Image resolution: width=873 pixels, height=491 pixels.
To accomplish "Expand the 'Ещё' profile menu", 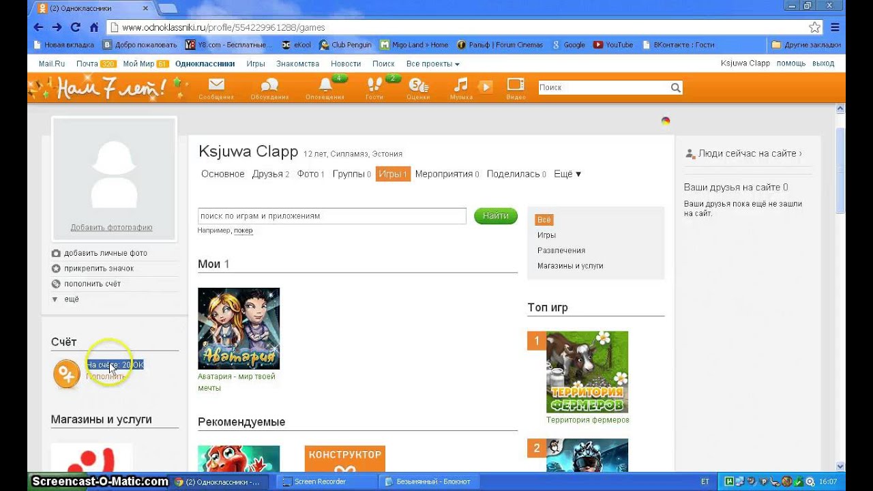I will click(x=567, y=174).
